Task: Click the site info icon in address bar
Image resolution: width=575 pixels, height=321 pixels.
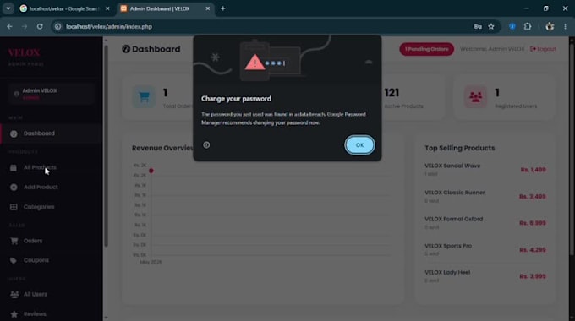Action: 58,27
